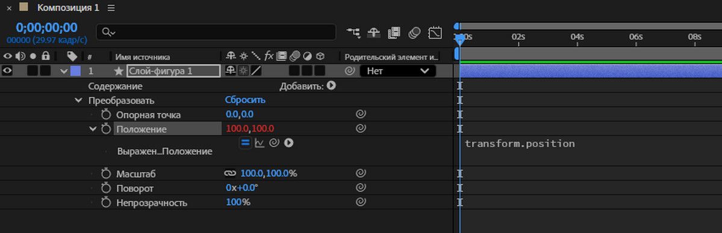
Task: Open the Graph Editor
Action: pos(435,32)
